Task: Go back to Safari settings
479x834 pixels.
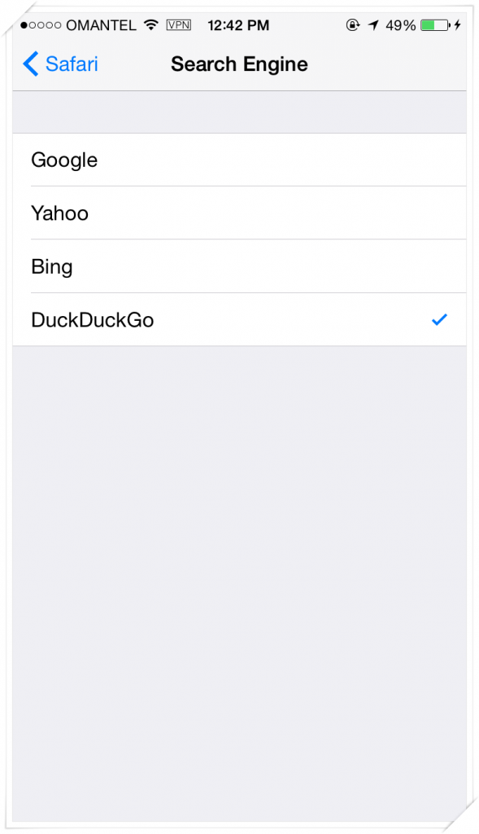Action: (60, 64)
